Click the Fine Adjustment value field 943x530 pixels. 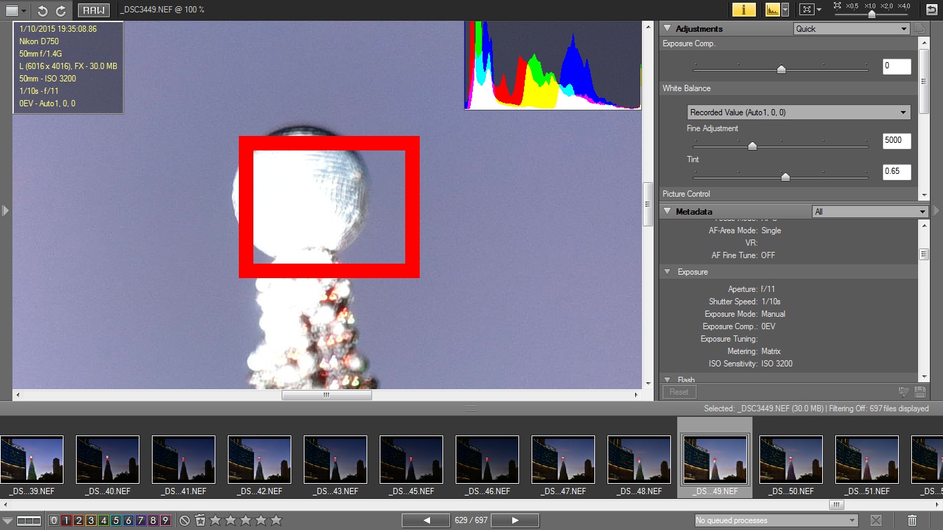(x=897, y=141)
